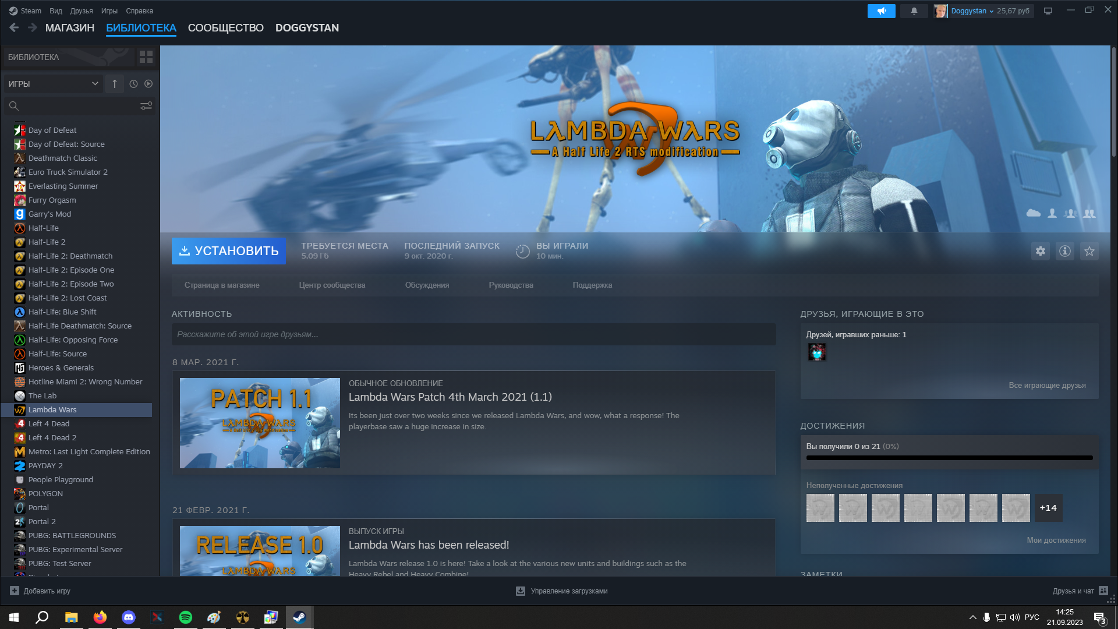This screenshot has width=1118, height=629.
Task: Open Центр сообщества link
Action: (x=332, y=285)
